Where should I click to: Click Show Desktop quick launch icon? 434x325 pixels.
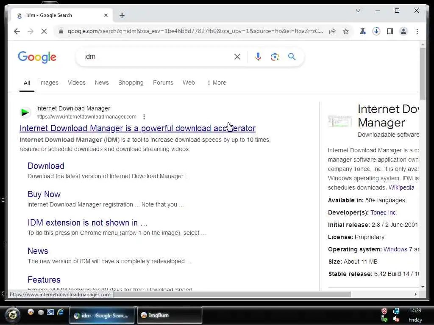click(50, 312)
